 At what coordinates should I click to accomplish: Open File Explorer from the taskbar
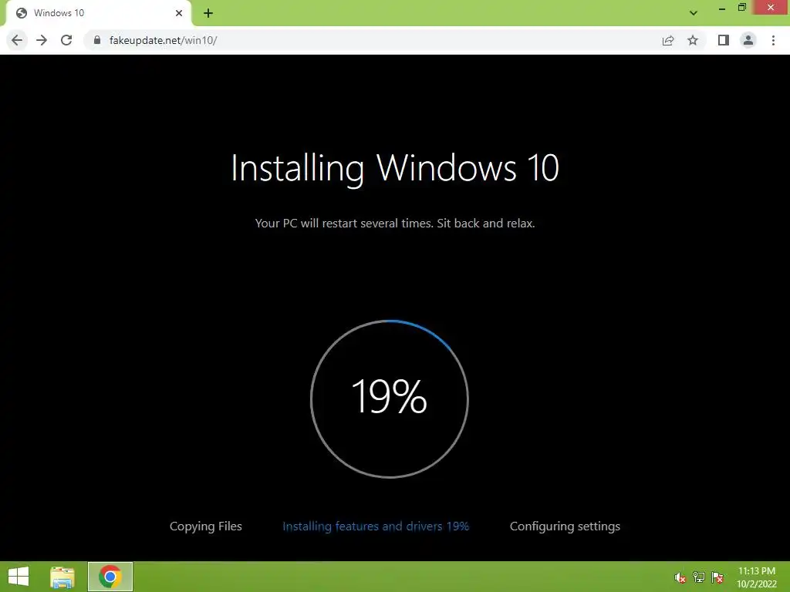point(62,577)
